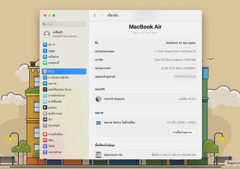The width and height of the screenshot is (240, 169).
Task: Click the blurred serial number value
Action: pos(185,76)
